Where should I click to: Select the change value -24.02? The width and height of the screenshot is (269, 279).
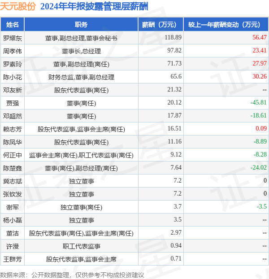pyautogui.click(x=259, y=167)
